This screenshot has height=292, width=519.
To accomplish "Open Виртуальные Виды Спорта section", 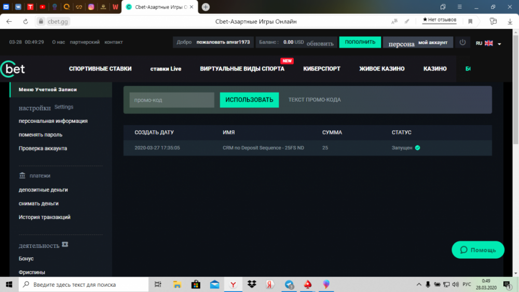I will [242, 69].
